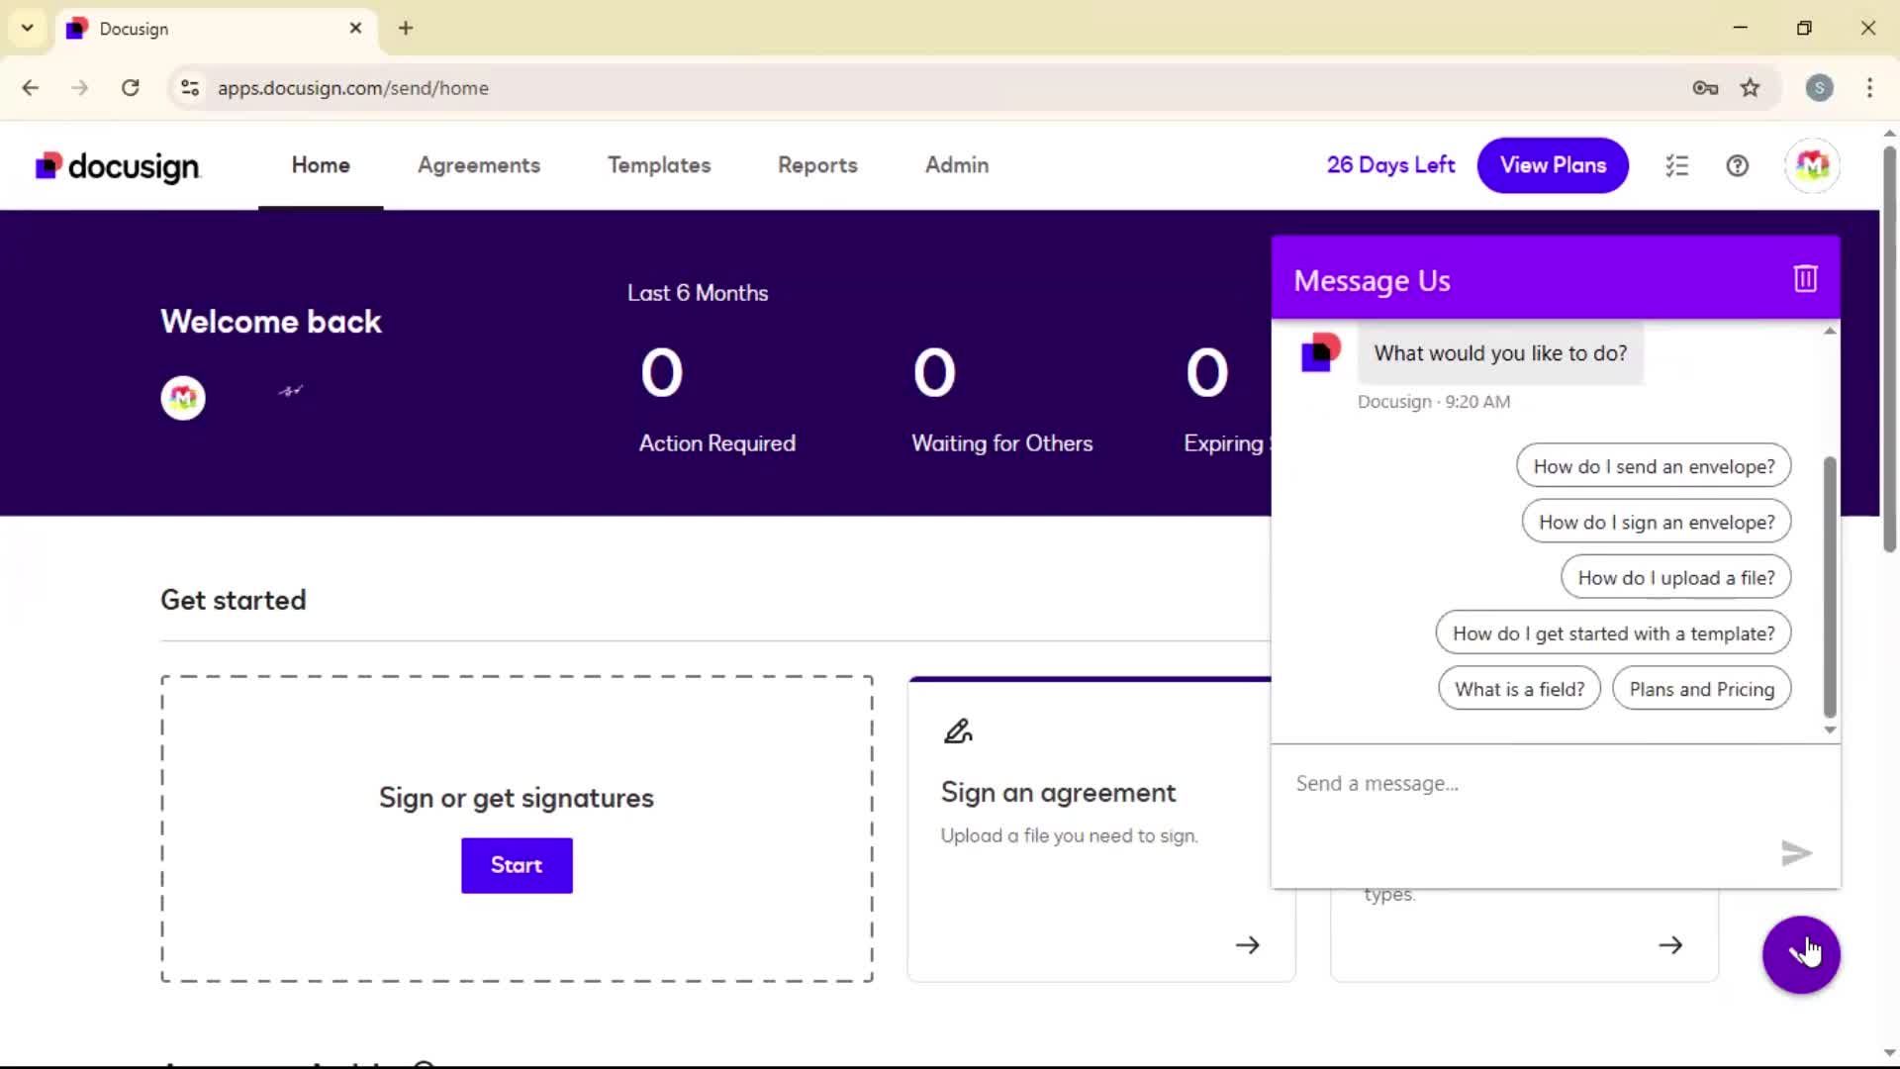Image resolution: width=1900 pixels, height=1069 pixels.
Task: Open the user profile avatar menu
Action: 1812,165
